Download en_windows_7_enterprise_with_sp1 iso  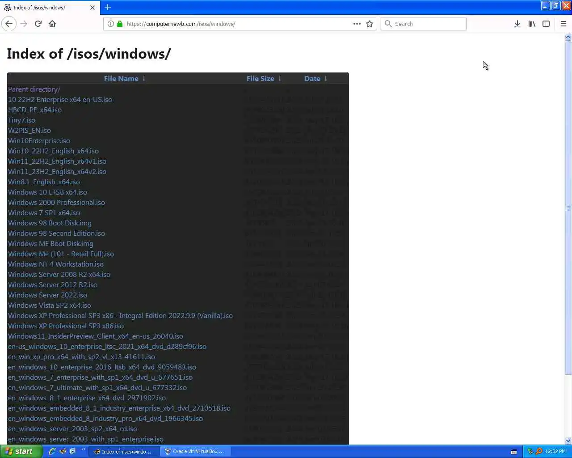click(x=100, y=377)
